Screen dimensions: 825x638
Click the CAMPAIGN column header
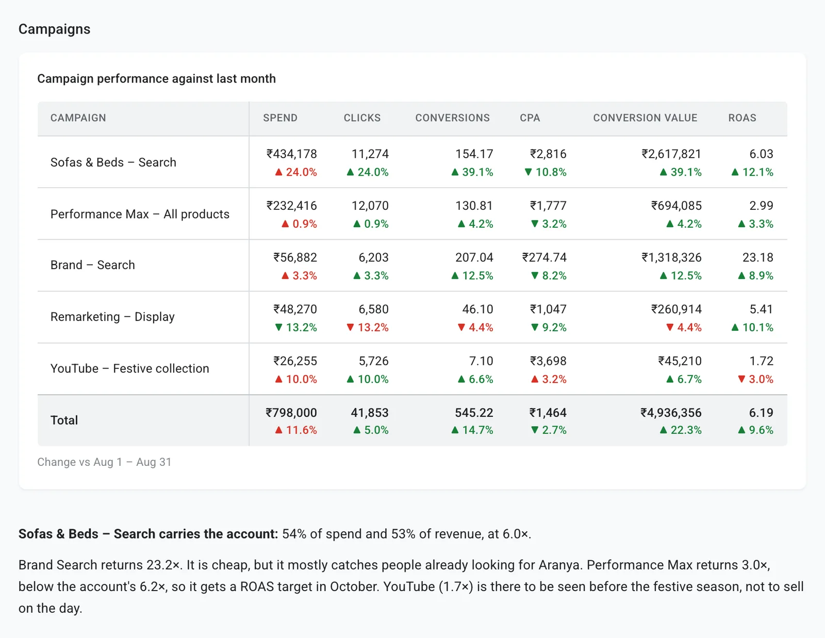coord(78,118)
